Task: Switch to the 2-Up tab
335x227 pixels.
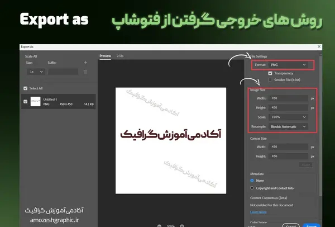Action: pos(120,56)
